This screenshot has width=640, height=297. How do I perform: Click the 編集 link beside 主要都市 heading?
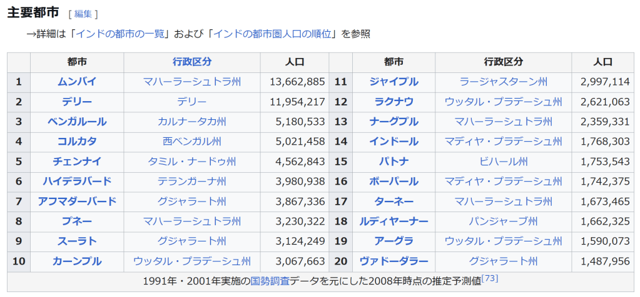tap(83, 14)
